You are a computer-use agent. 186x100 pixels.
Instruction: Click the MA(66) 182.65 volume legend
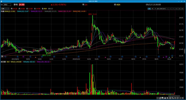coord(29,62)
